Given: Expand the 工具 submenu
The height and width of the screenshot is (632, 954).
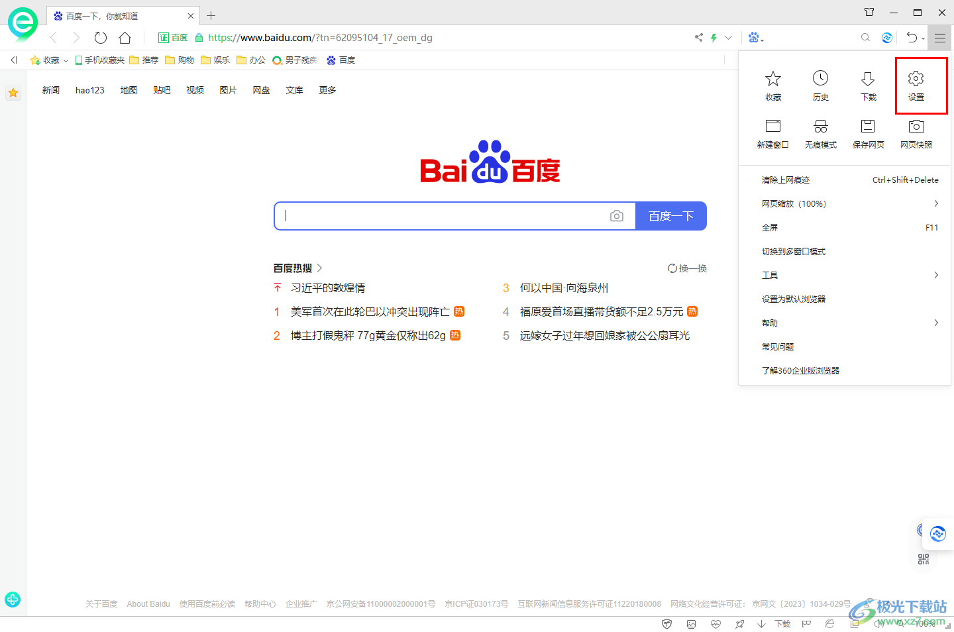Looking at the screenshot, I should click(936, 275).
